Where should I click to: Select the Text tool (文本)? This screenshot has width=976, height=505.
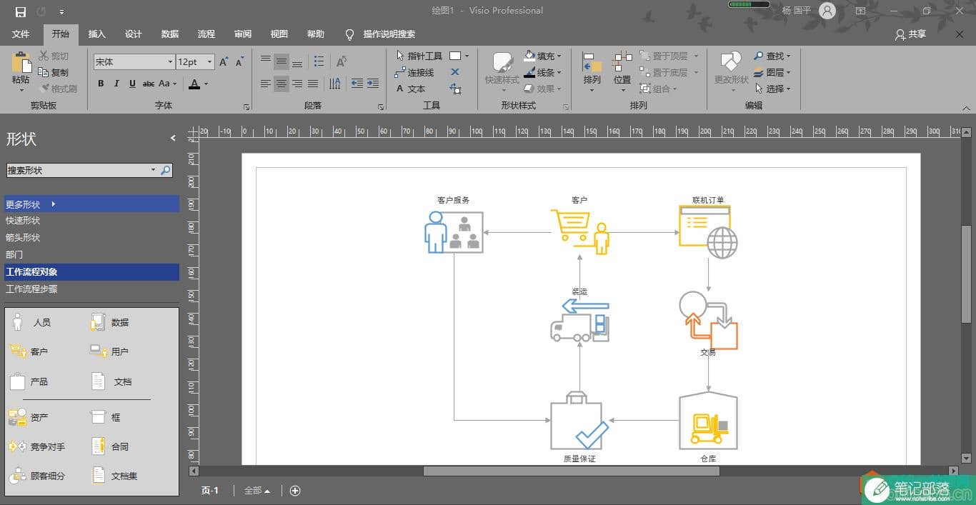(411, 89)
